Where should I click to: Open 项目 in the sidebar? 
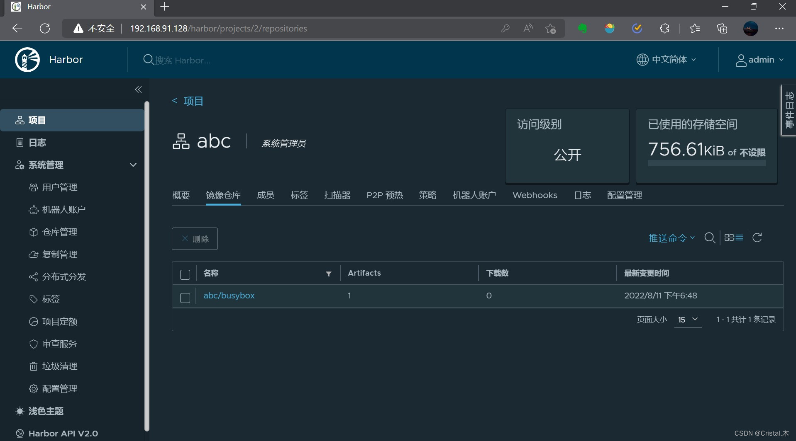coord(72,120)
